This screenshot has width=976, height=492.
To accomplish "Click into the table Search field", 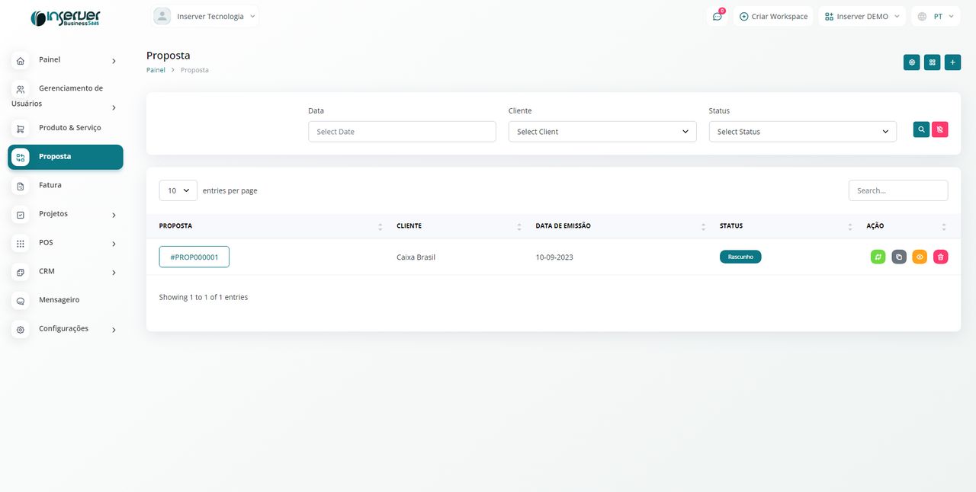I will point(897,190).
